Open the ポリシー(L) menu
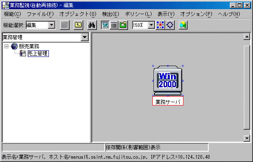The height and width of the screenshot is (162, 253). point(138,14)
